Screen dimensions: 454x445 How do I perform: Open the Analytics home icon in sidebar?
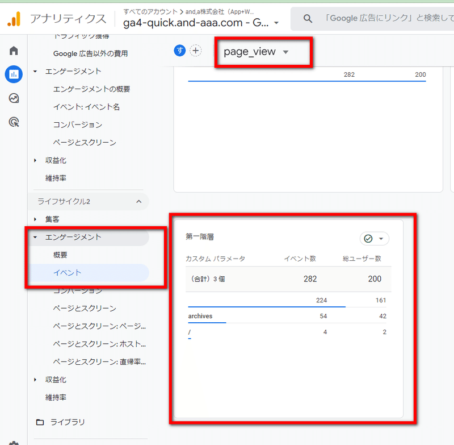[14, 51]
